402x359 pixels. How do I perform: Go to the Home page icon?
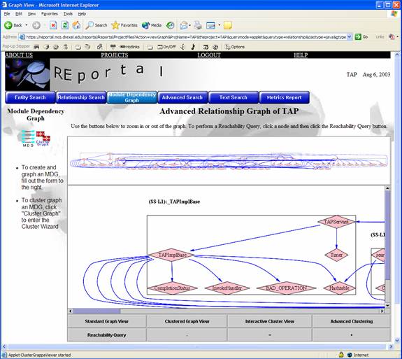(x=76, y=25)
